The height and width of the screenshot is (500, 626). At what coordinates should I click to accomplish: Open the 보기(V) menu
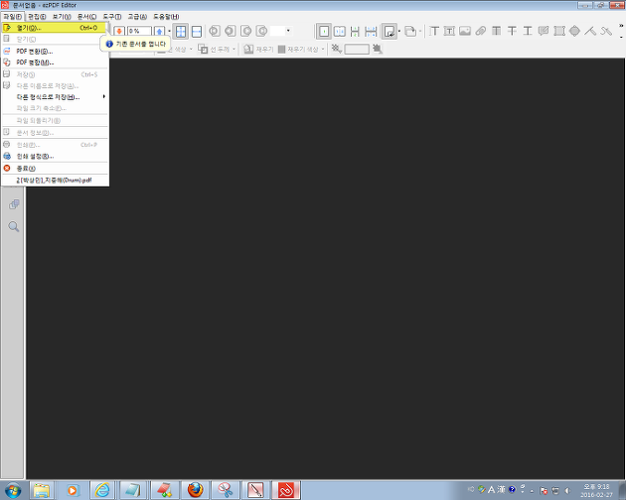pyautogui.click(x=62, y=16)
